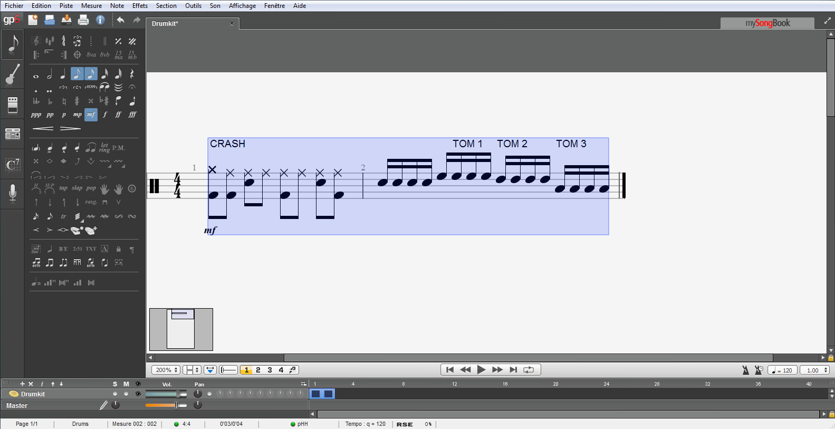Open the Outils menu
The image size is (835, 429).
[193, 6]
